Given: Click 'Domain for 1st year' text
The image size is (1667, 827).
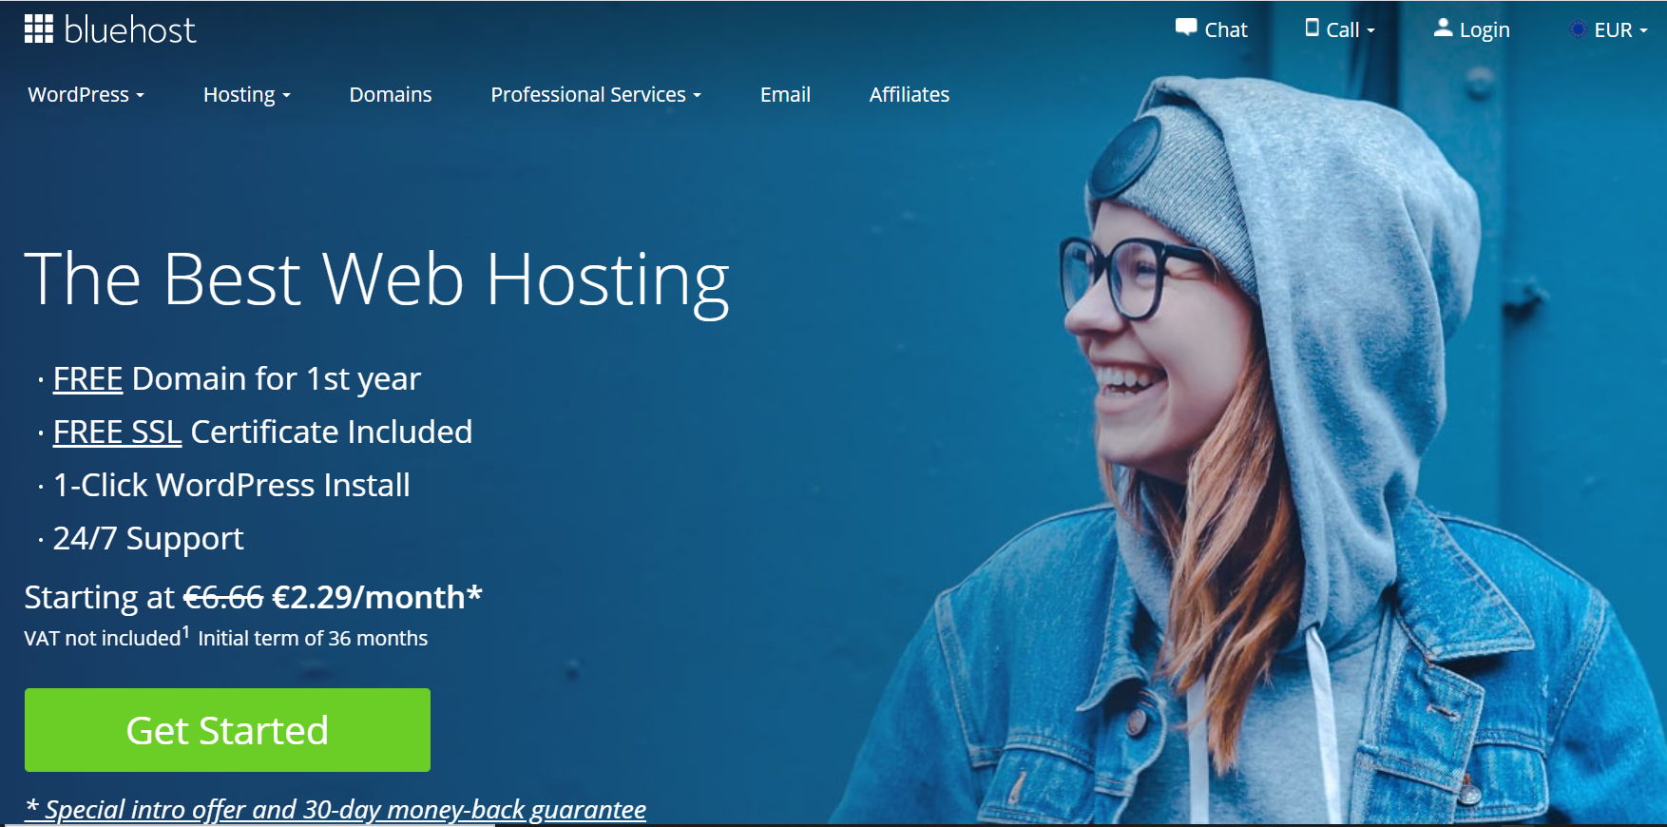Looking at the screenshot, I should (277, 379).
